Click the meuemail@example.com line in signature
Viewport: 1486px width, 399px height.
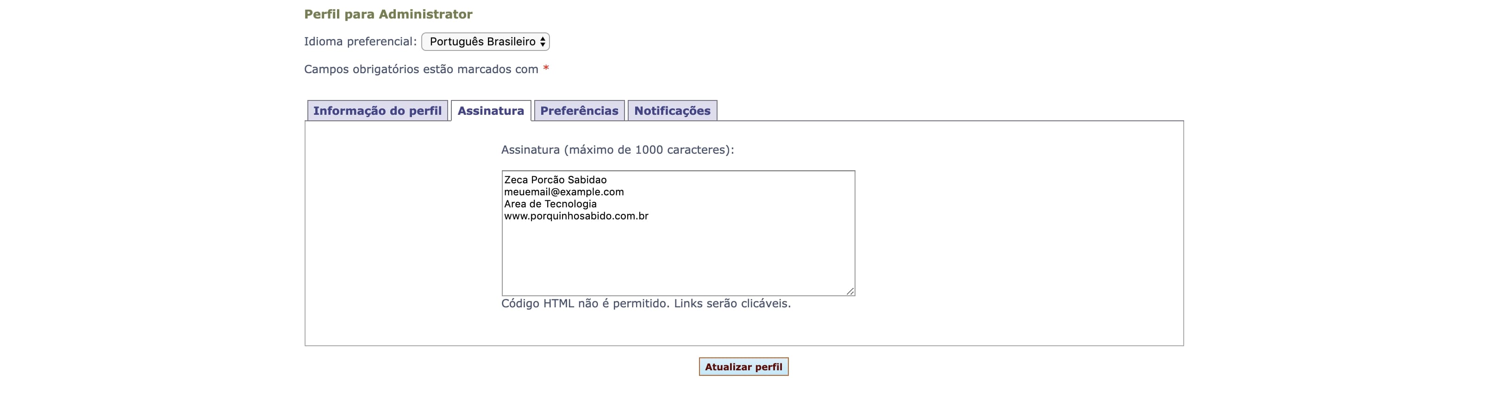click(563, 192)
